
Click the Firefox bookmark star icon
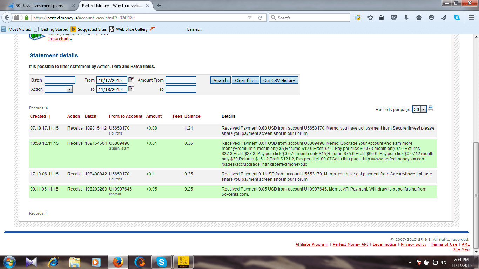pos(370,18)
